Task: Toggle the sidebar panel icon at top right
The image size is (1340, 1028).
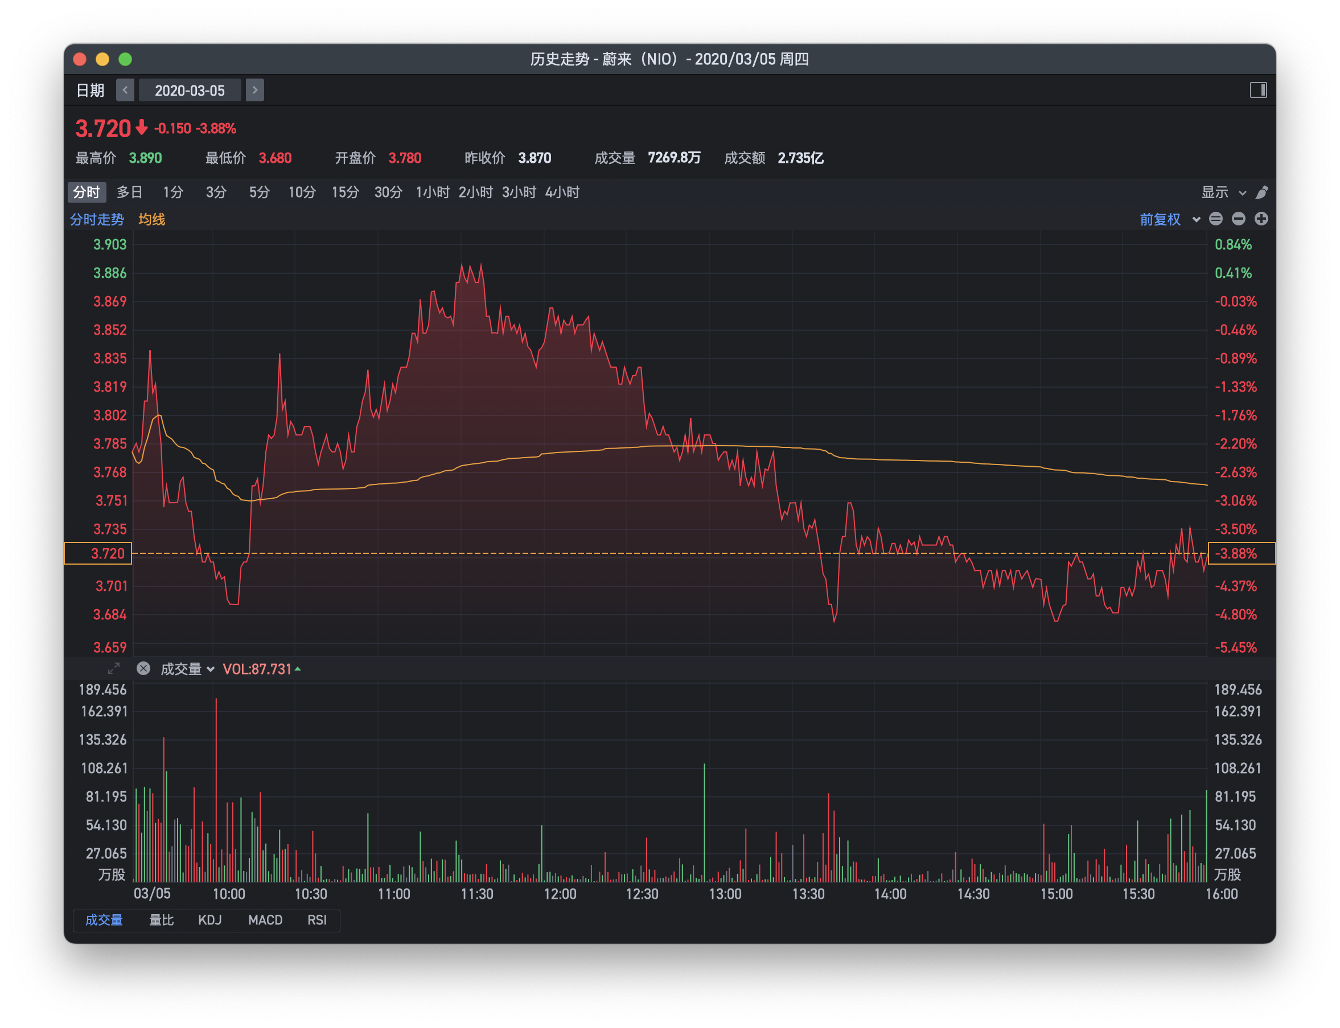Action: click(1257, 91)
